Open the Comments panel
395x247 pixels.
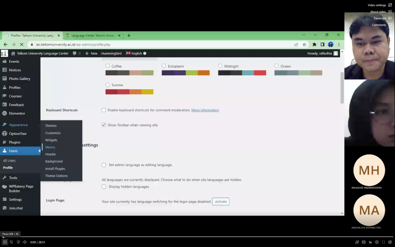coord(381,25)
